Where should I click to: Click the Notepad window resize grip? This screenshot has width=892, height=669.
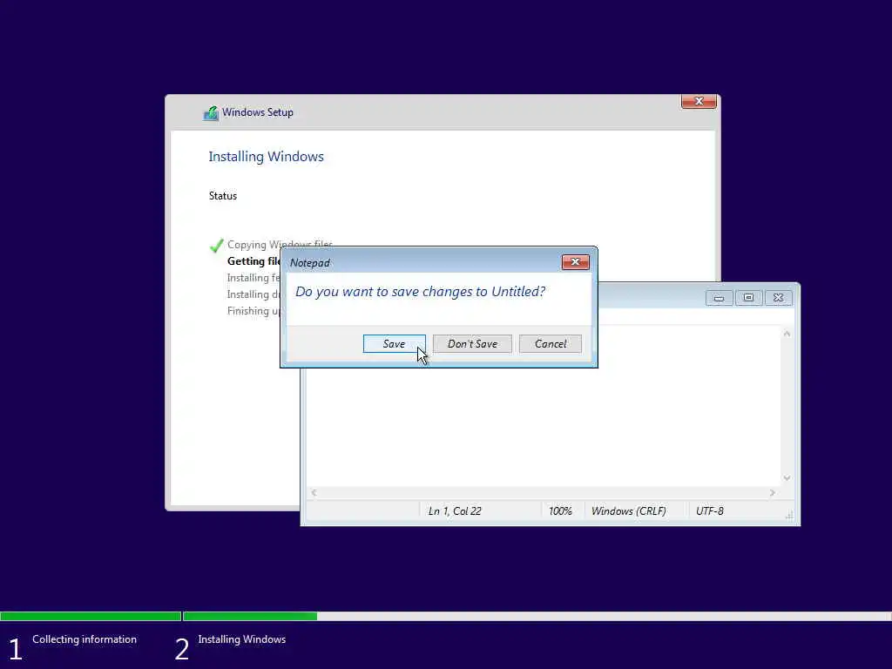point(789,516)
